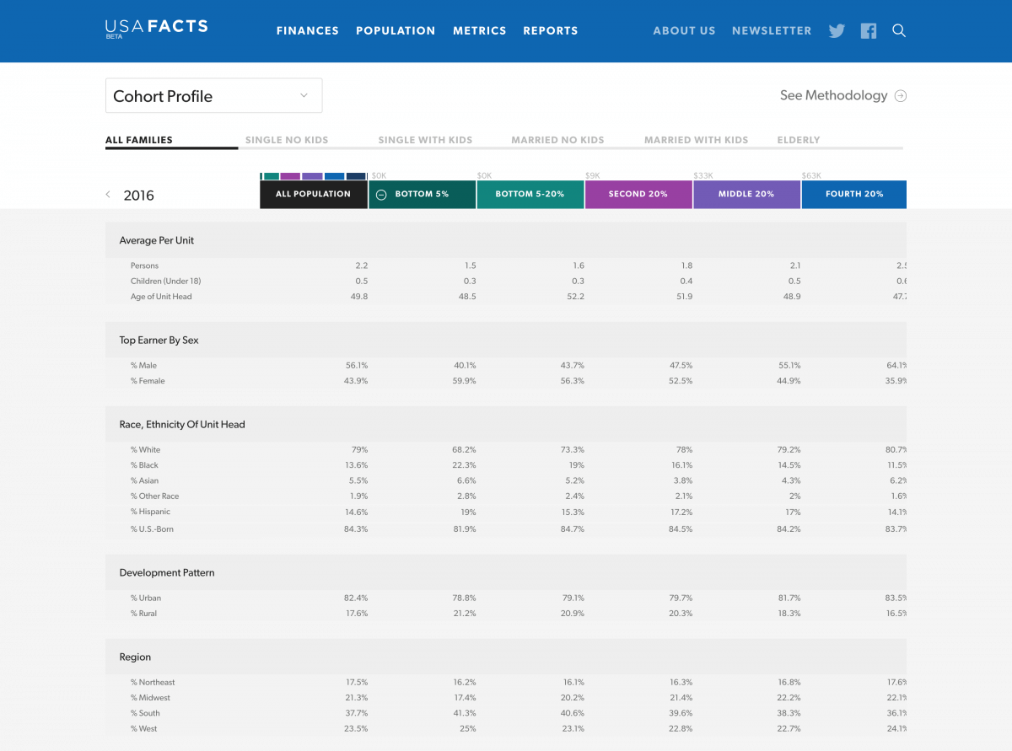Click the $63K threshold label
This screenshot has height=751, width=1012.
pos(810,176)
